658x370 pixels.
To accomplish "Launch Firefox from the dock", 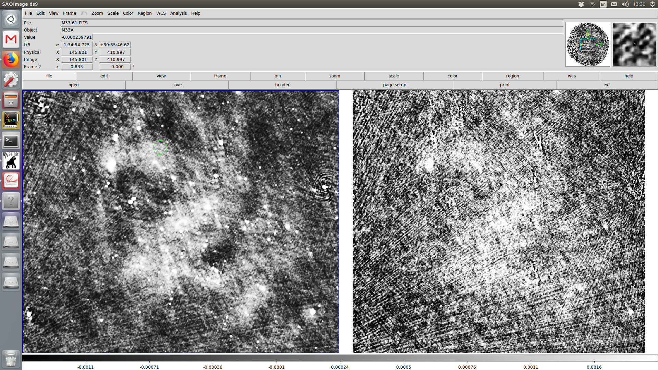I will pos(11,60).
